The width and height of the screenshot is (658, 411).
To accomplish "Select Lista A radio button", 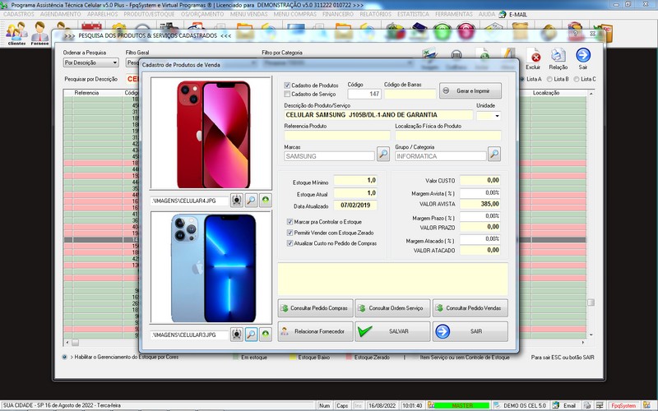I will point(522,79).
